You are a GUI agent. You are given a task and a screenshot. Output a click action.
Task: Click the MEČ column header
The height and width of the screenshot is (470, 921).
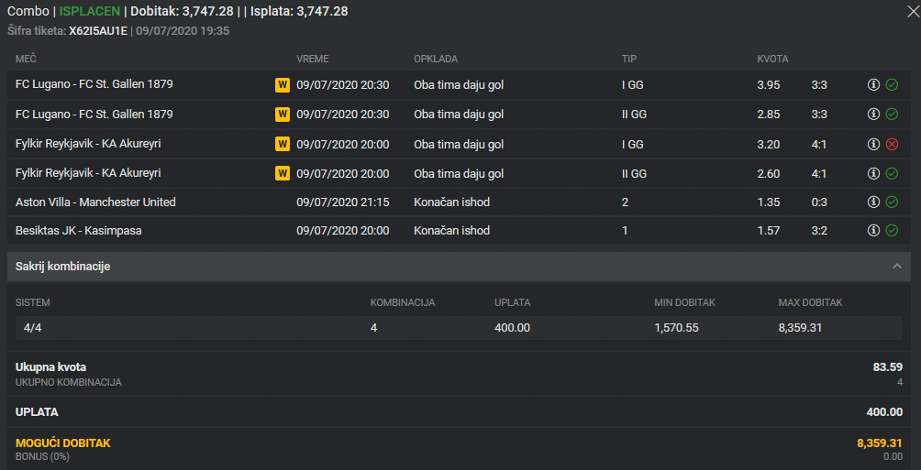pyautogui.click(x=26, y=59)
